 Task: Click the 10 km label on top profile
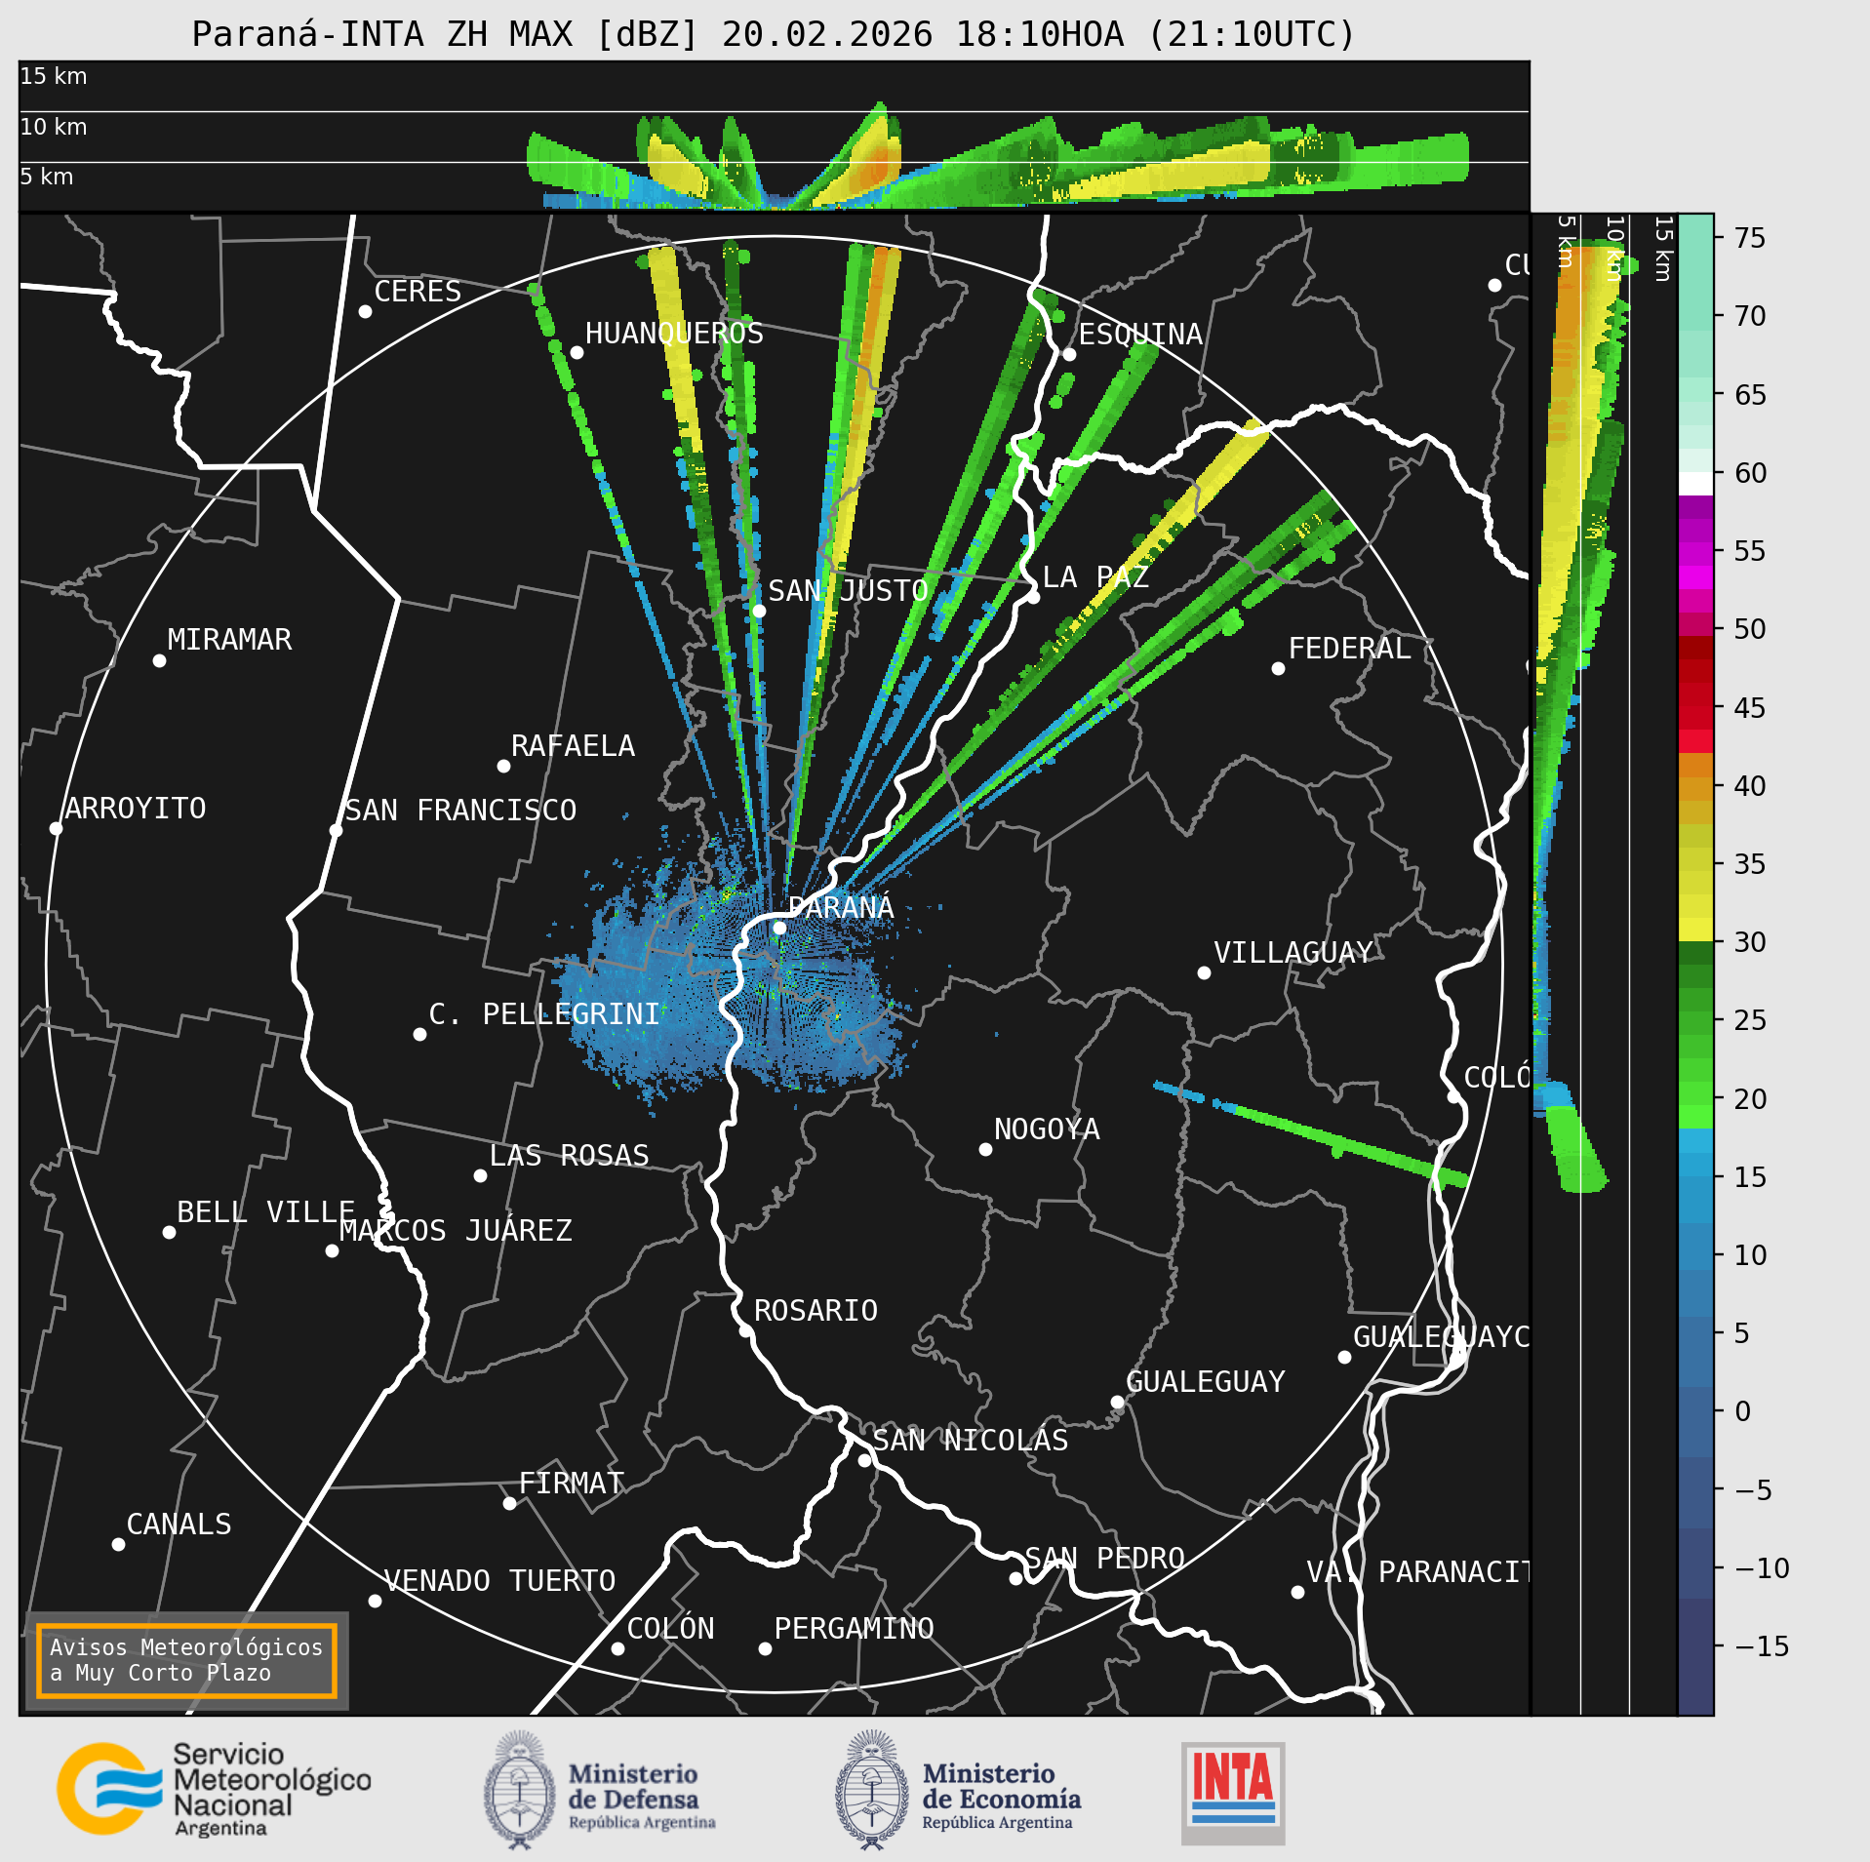click(x=54, y=127)
